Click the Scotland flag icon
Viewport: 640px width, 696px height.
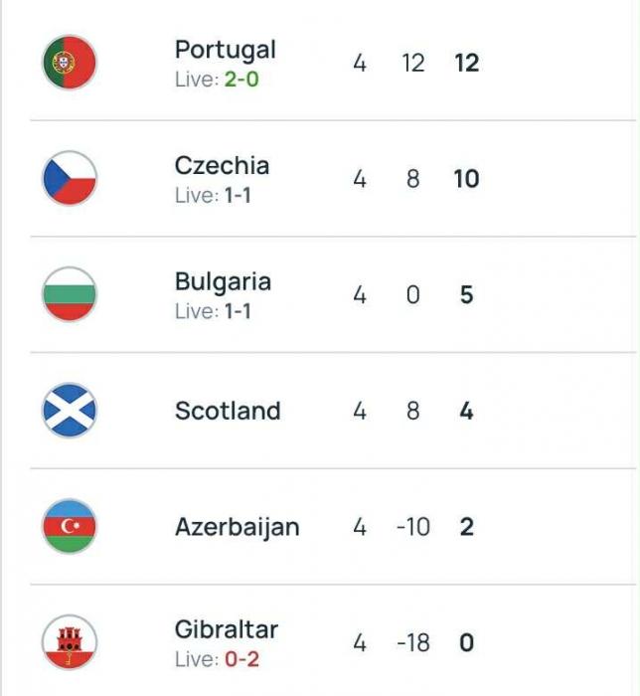click(69, 411)
